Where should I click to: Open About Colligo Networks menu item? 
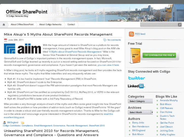(x=50, y=24)
